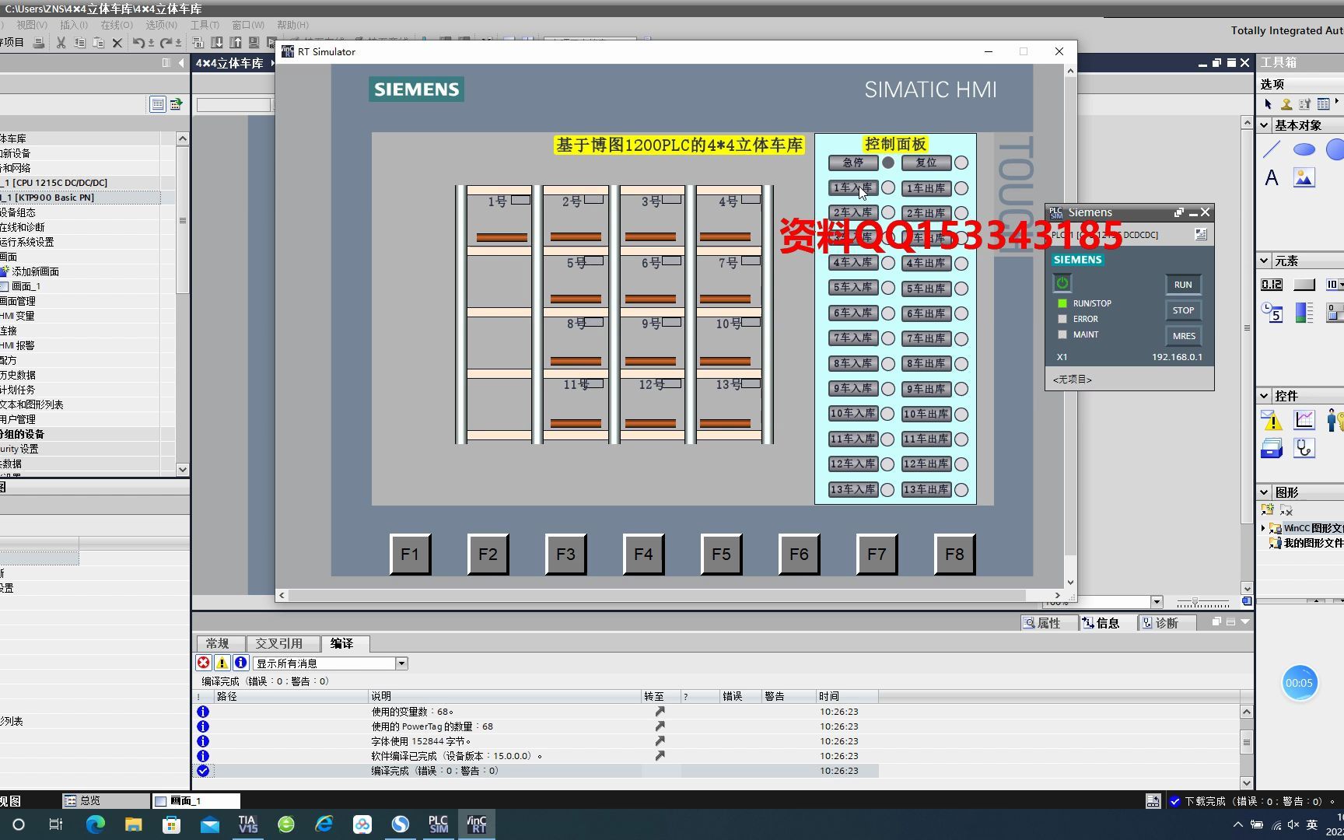This screenshot has width=1344, height=840.
Task: Collapse the 控件 toolbox section
Action: [x=1264, y=395]
